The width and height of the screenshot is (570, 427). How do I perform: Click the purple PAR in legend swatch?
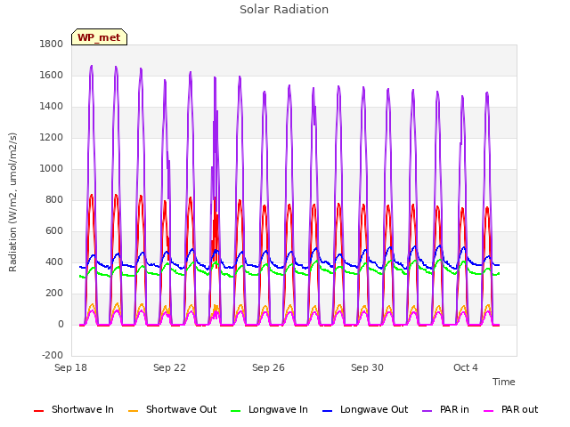[427, 411]
